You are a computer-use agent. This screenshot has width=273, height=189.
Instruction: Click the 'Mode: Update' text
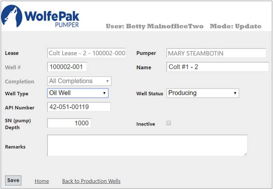point(235,26)
